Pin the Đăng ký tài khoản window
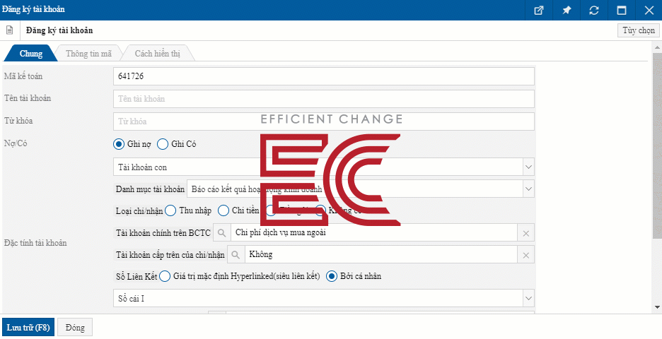Image resolution: width=662 pixels, height=339 pixels. tap(566, 10)
